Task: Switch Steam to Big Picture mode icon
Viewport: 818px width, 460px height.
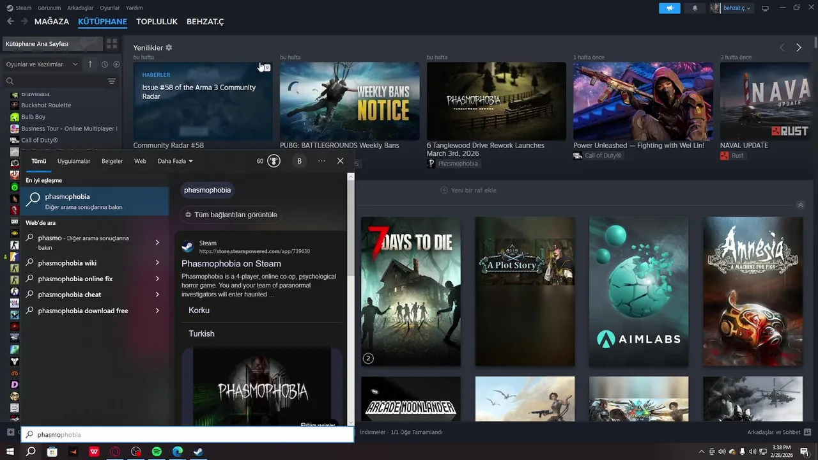Action: point(765,8)
